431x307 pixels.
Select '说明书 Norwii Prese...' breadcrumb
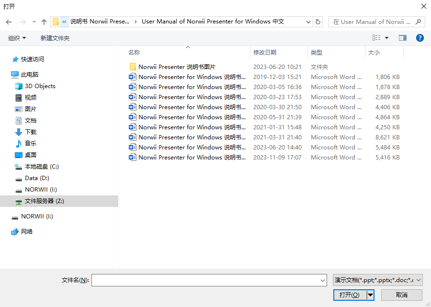[100, 22]
